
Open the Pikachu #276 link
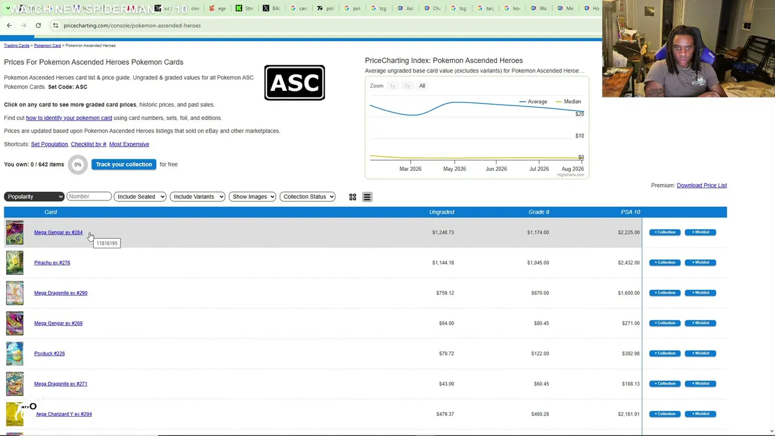52,263
